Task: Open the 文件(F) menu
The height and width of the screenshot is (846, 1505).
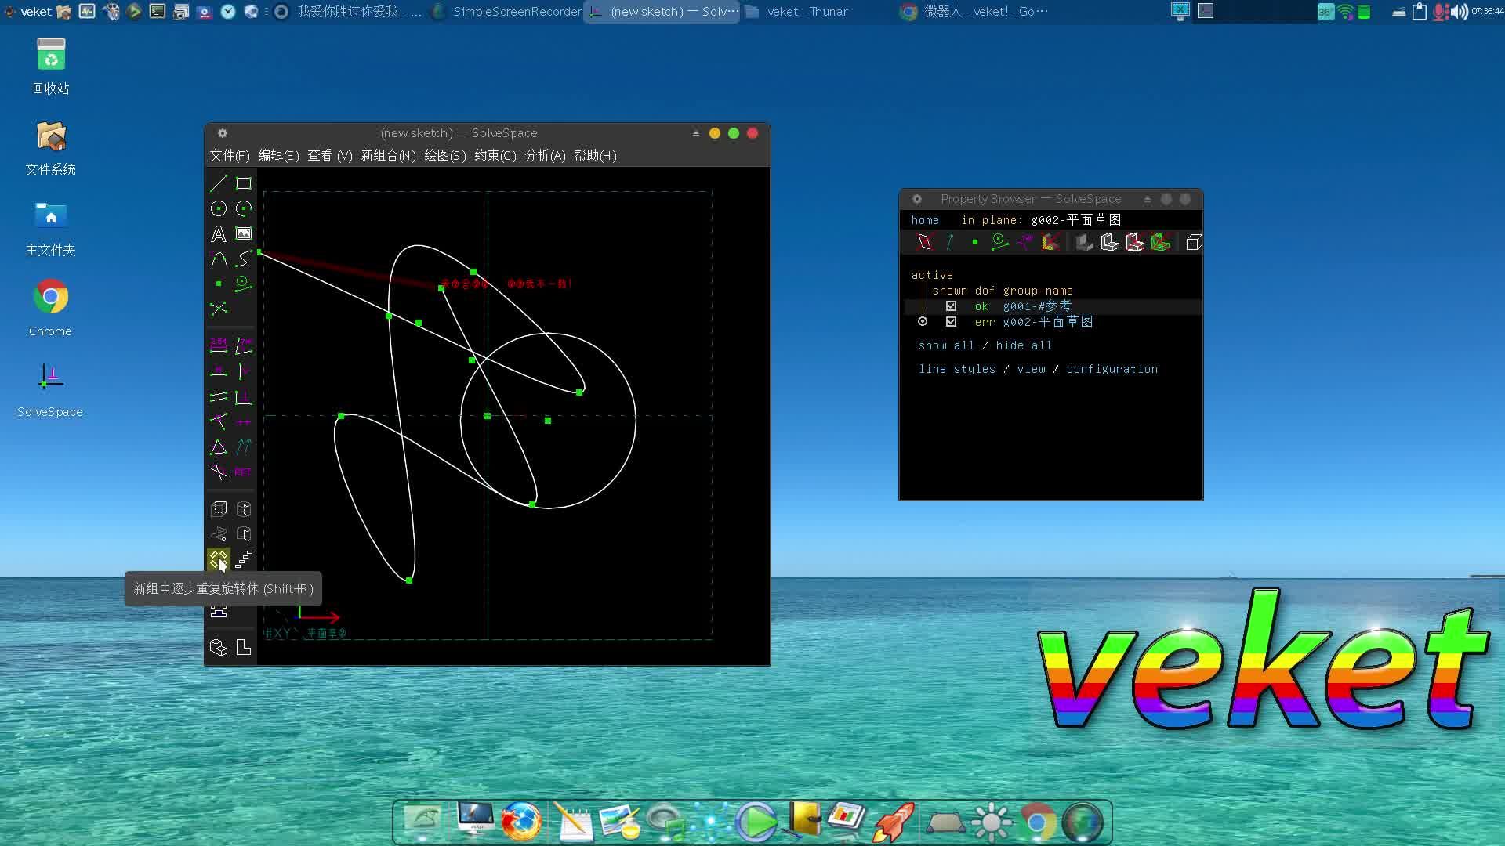Action: click(x=230, y=156)
